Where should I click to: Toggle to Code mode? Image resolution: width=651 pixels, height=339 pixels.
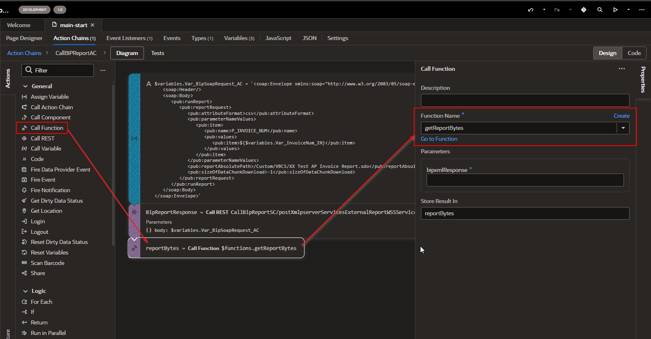[634, 53]
